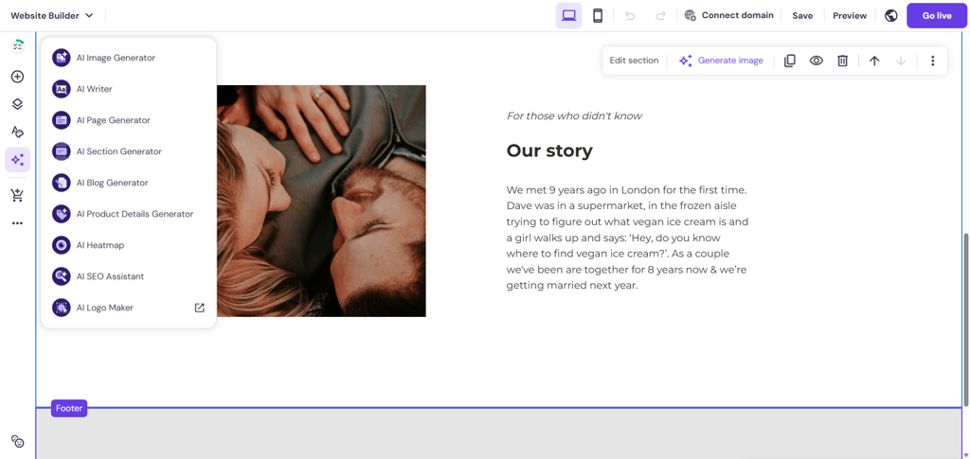Click the move section down arrow
This screenshot has width=970, height=459.
(901, 61)
